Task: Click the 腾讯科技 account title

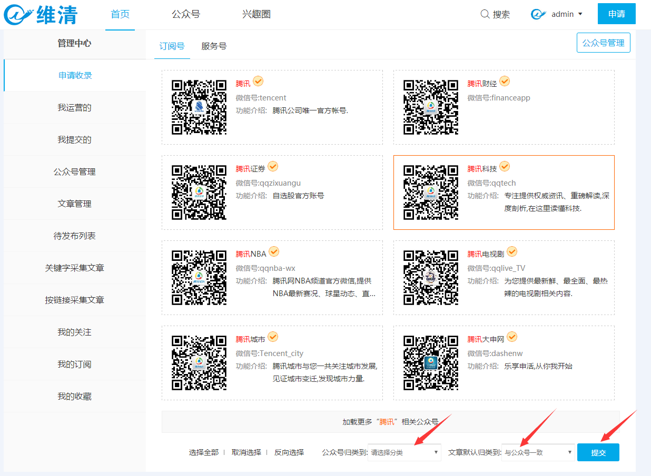Action: [482, 169]
